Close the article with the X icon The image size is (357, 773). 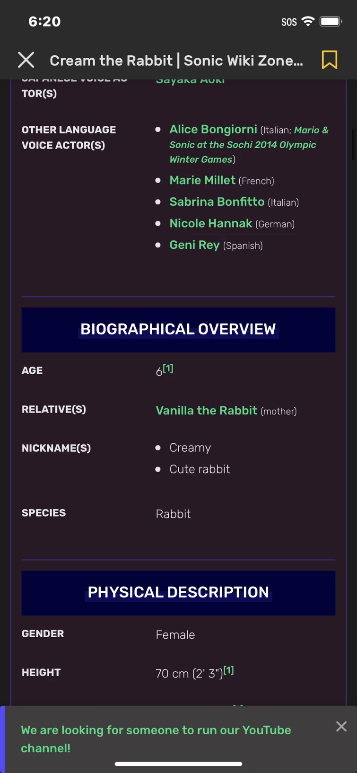point(26,60)
